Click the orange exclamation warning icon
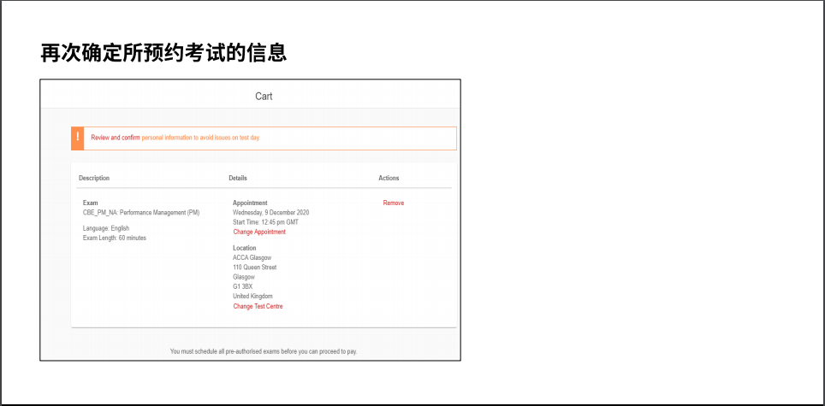The height and width of the screenshot is (406, 825). click(x=78, y=138)
